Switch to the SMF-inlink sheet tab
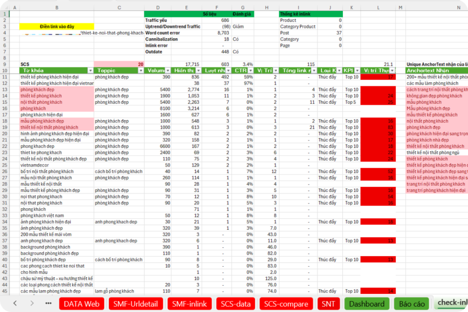 point(189,304)
